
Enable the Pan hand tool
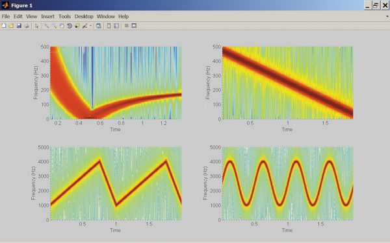[x=62, y=26]
